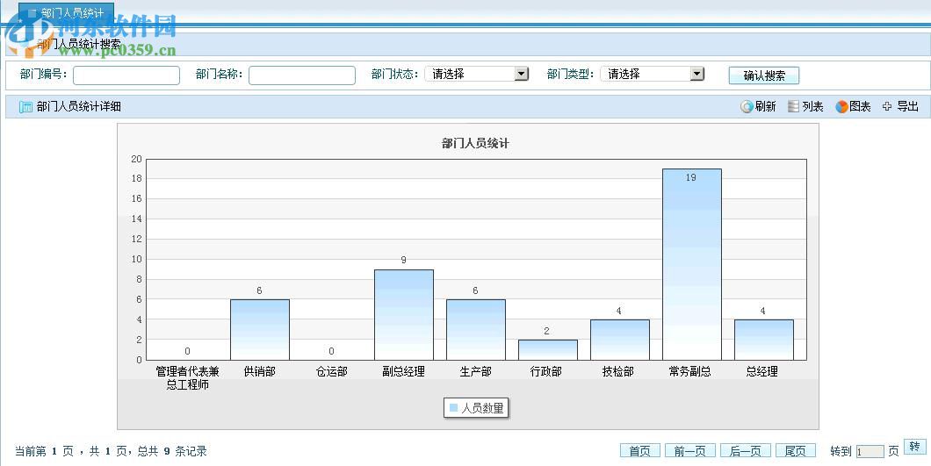Click the chart title 部门人员统计
This screenshot has width=931, height=466.
[475, 143]
